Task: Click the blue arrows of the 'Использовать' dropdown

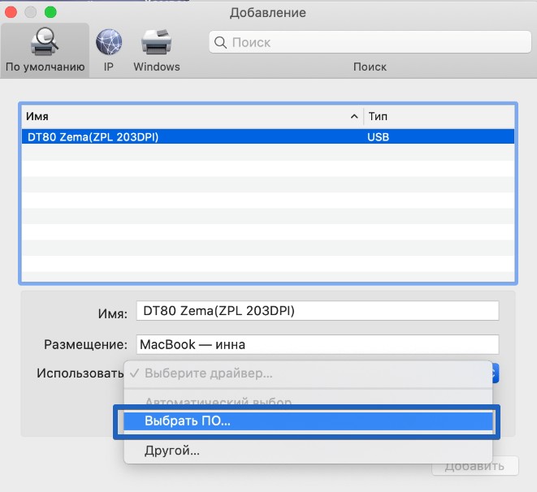Action: tap(496, 373)
